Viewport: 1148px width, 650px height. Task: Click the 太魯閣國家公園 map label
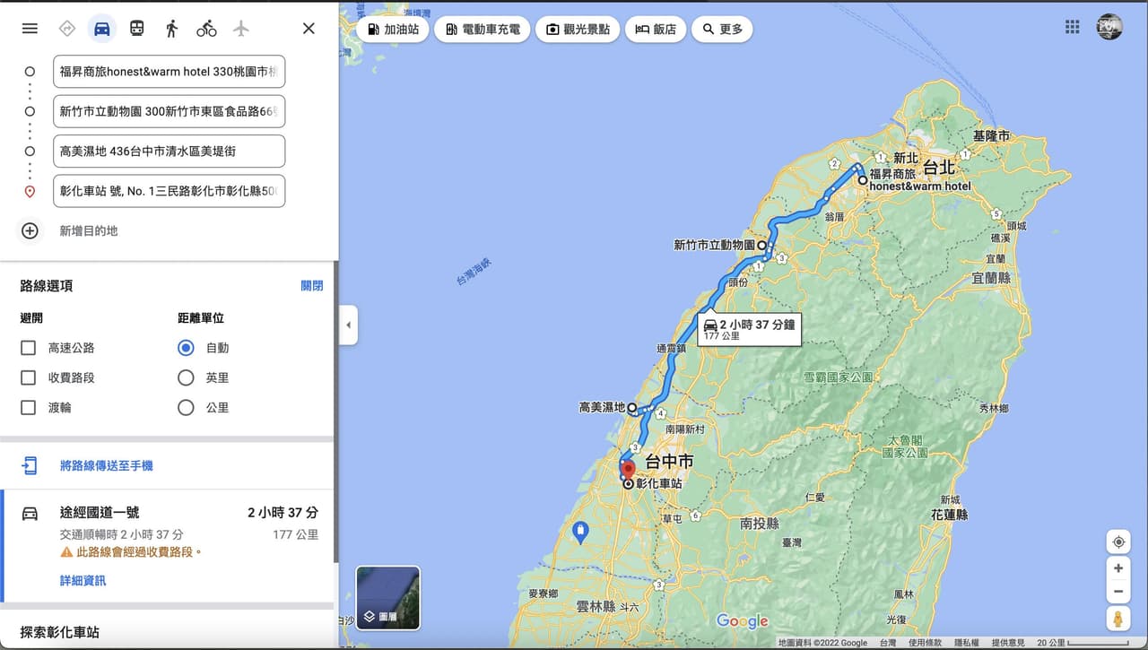[x=904, y=446]
